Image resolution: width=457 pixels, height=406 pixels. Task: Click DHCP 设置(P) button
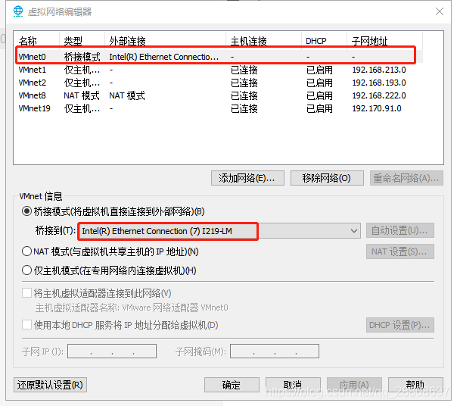[x=399, y=325]
